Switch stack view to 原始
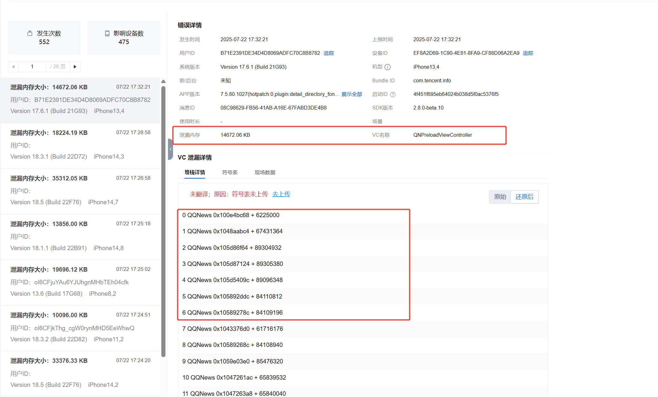 [x=500, y=197]
